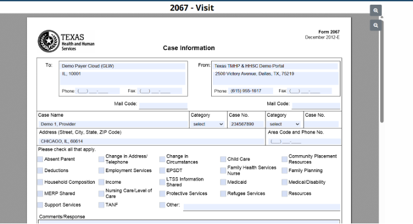Image resolution: width=413 pixels, height=224 pixels.
Task: Open the Category dropdown next to Case Name
Action: [x=208, y=124]
